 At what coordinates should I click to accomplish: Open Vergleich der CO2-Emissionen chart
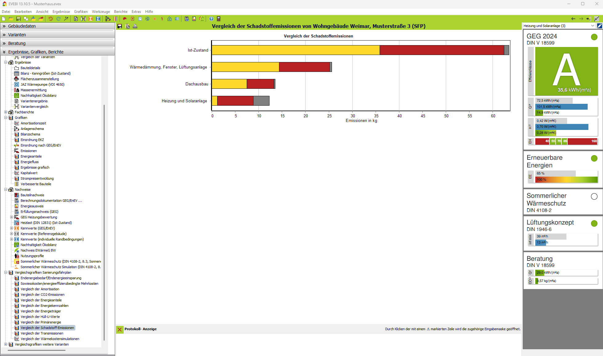(42, 295)
